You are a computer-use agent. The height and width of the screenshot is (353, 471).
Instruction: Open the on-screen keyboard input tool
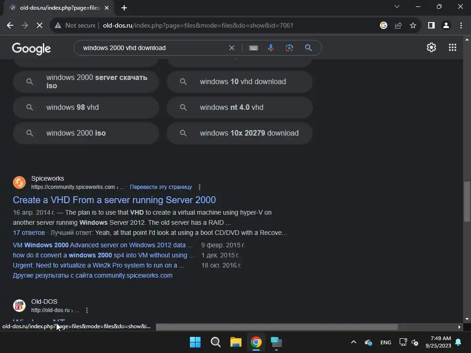(253, 48)
